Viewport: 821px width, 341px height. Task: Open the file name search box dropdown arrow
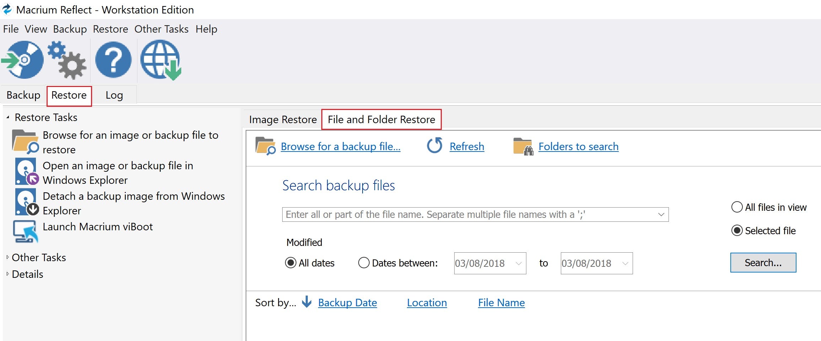661,214
